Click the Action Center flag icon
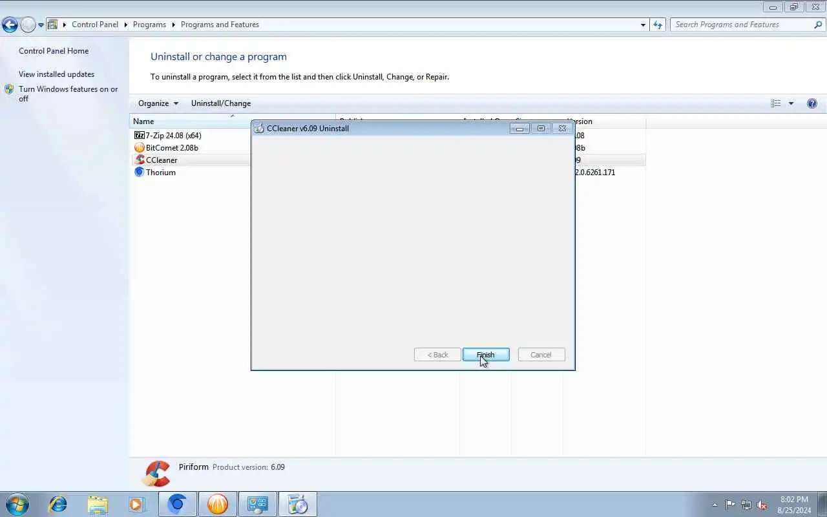This screenshot has width=827, height=517. [730, 505]
